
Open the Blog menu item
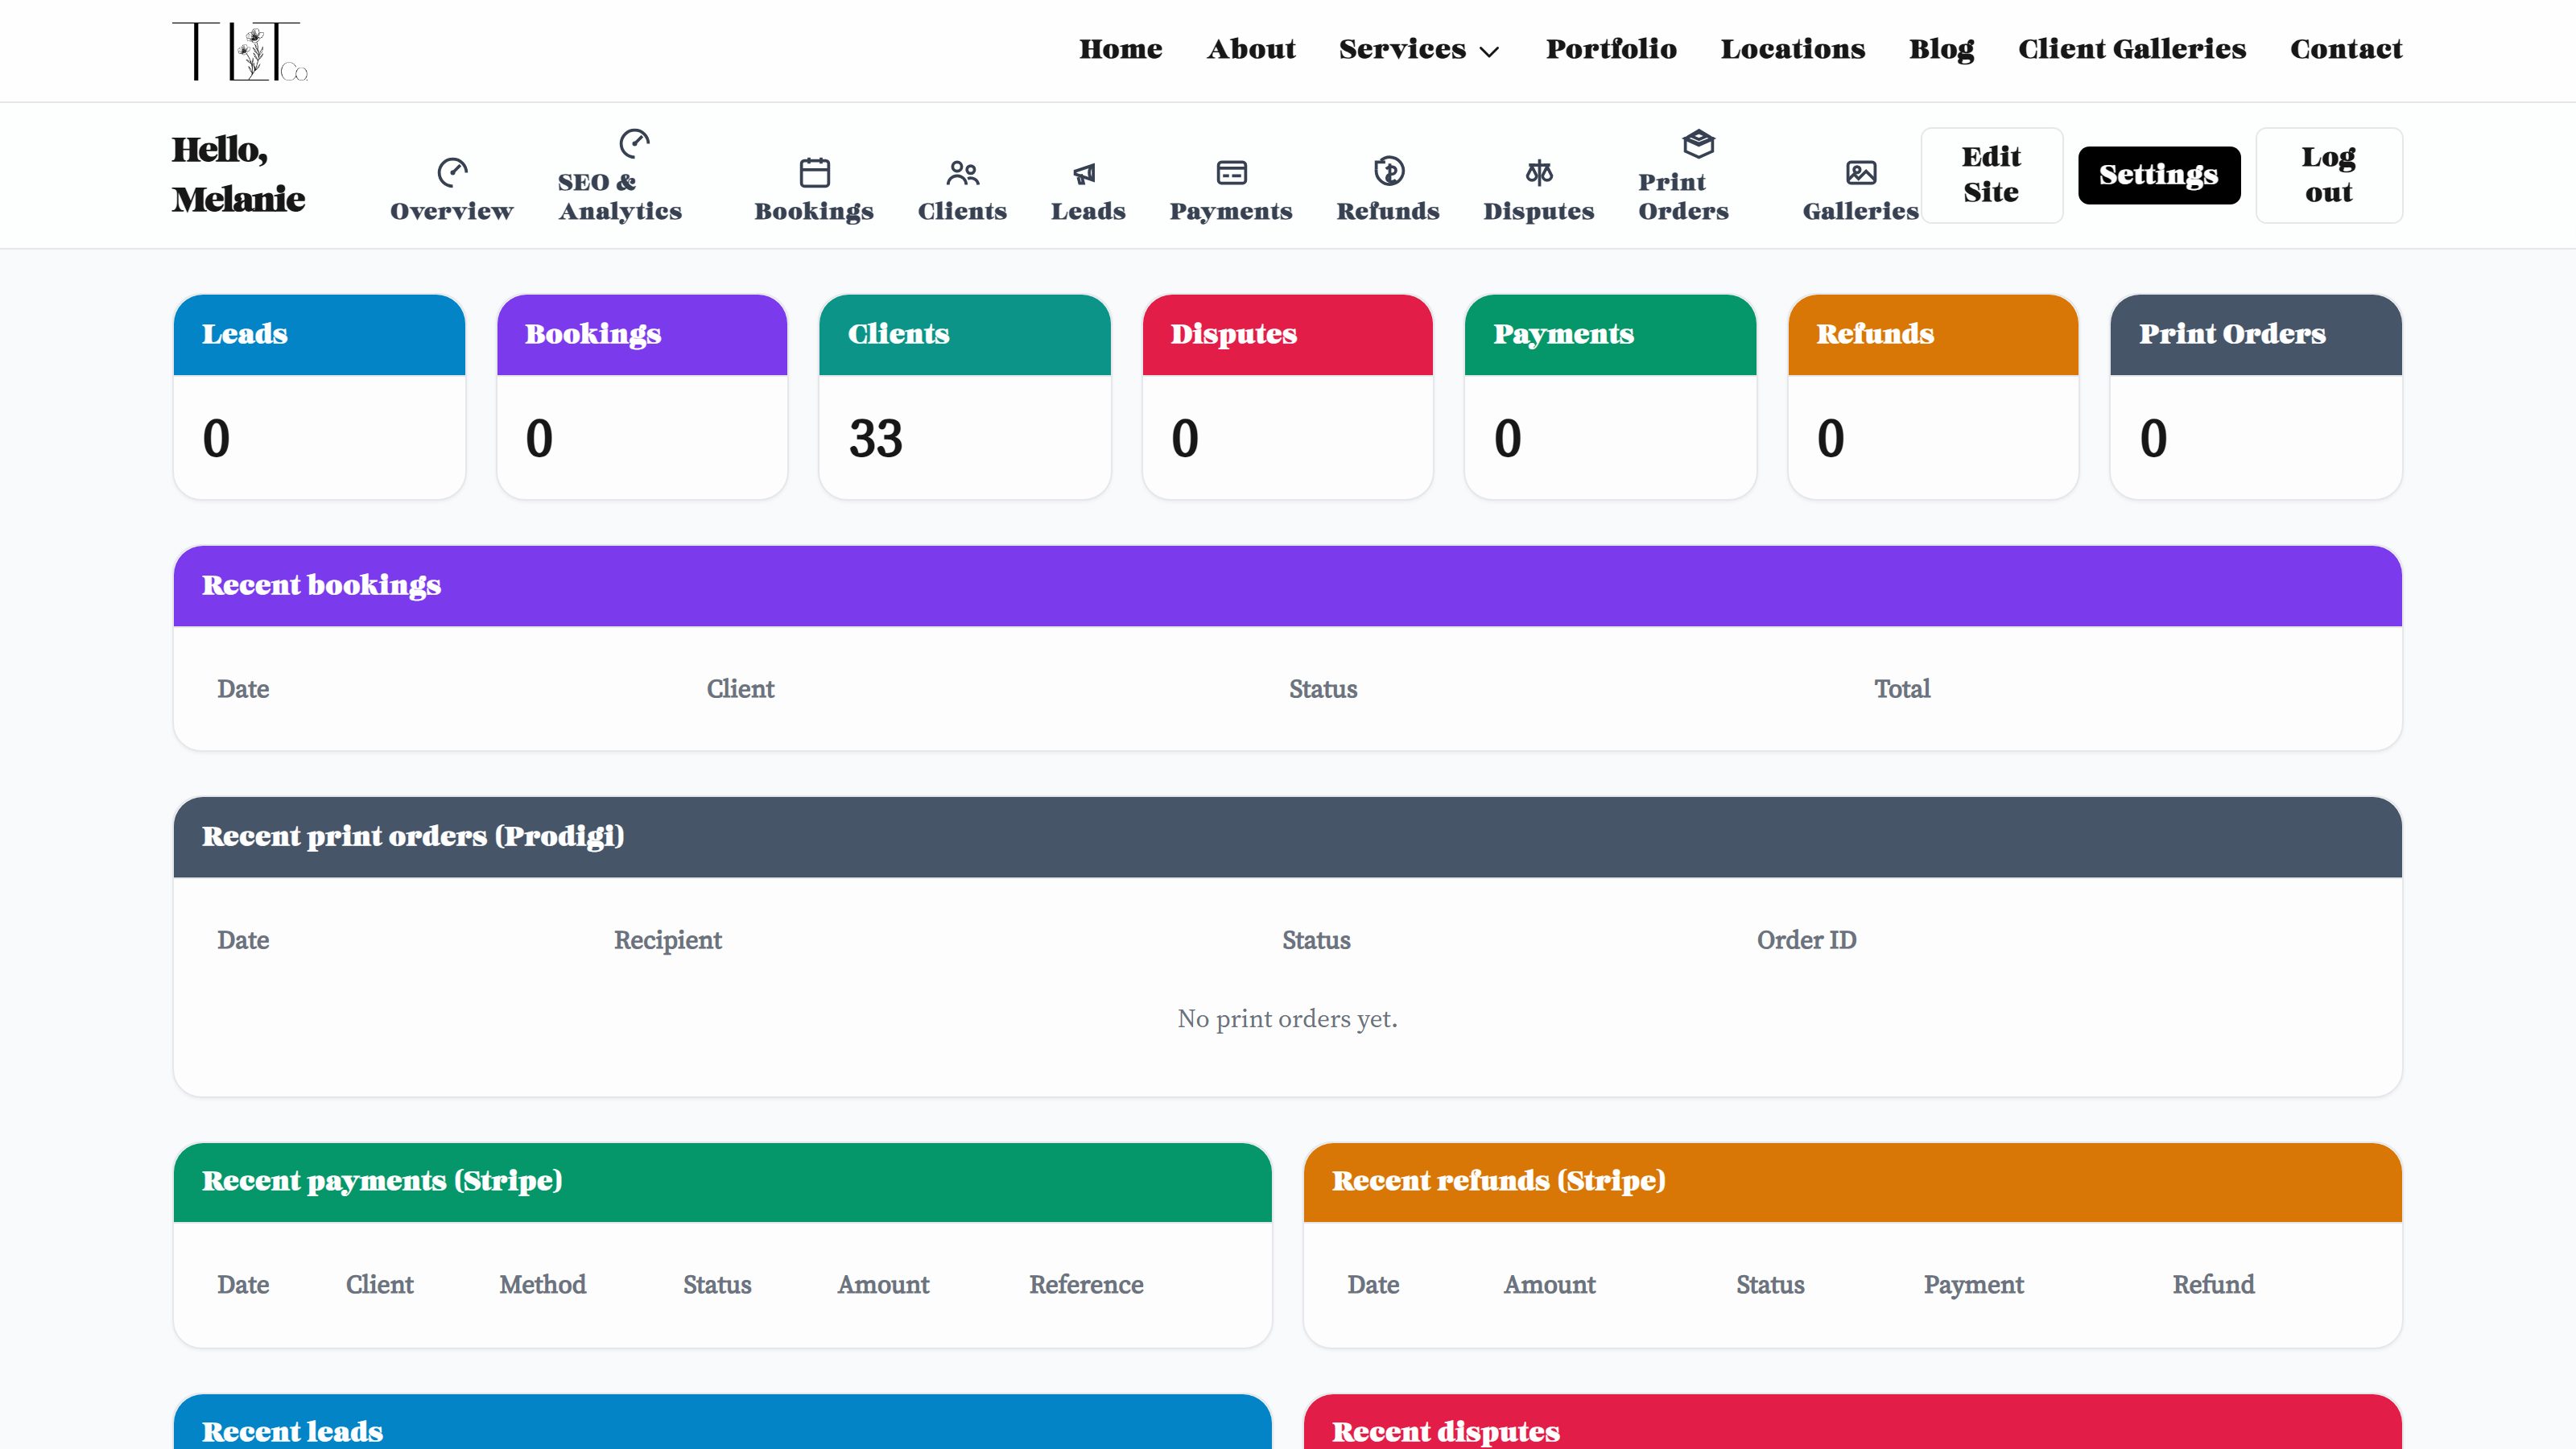pos(1940,49)
